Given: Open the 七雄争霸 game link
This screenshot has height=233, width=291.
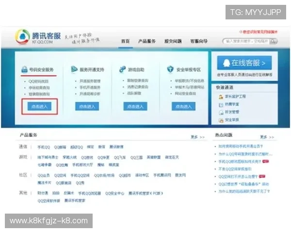Looking at the screenshot, I should 45,165.
